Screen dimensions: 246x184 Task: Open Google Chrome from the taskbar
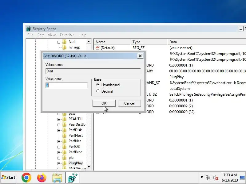coord(26,178)
